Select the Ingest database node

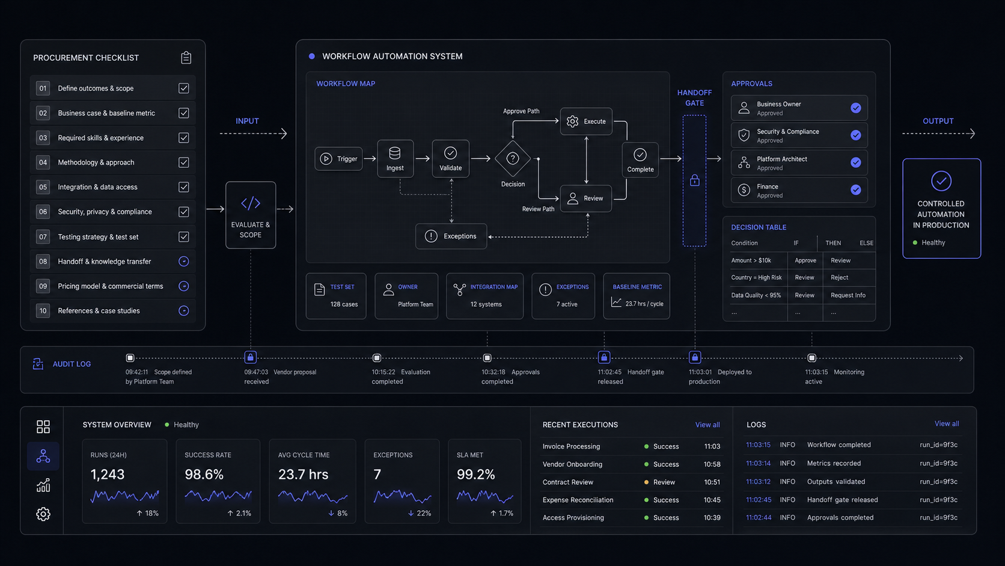coord(395,159)
